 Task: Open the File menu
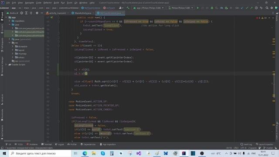[8, 3]
